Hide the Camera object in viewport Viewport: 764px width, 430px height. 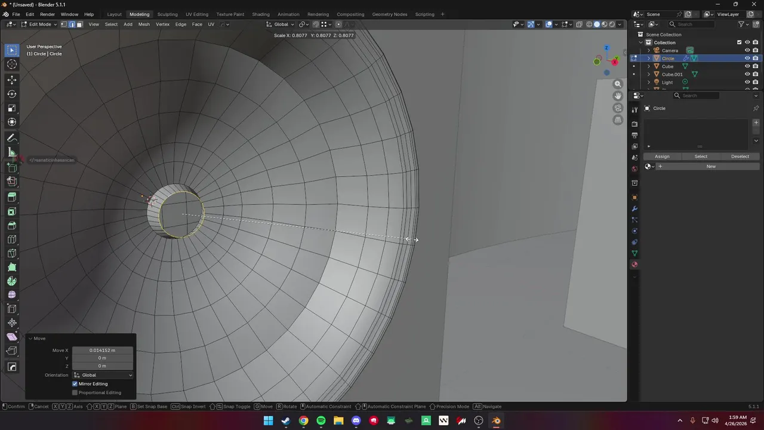point(747,50)
